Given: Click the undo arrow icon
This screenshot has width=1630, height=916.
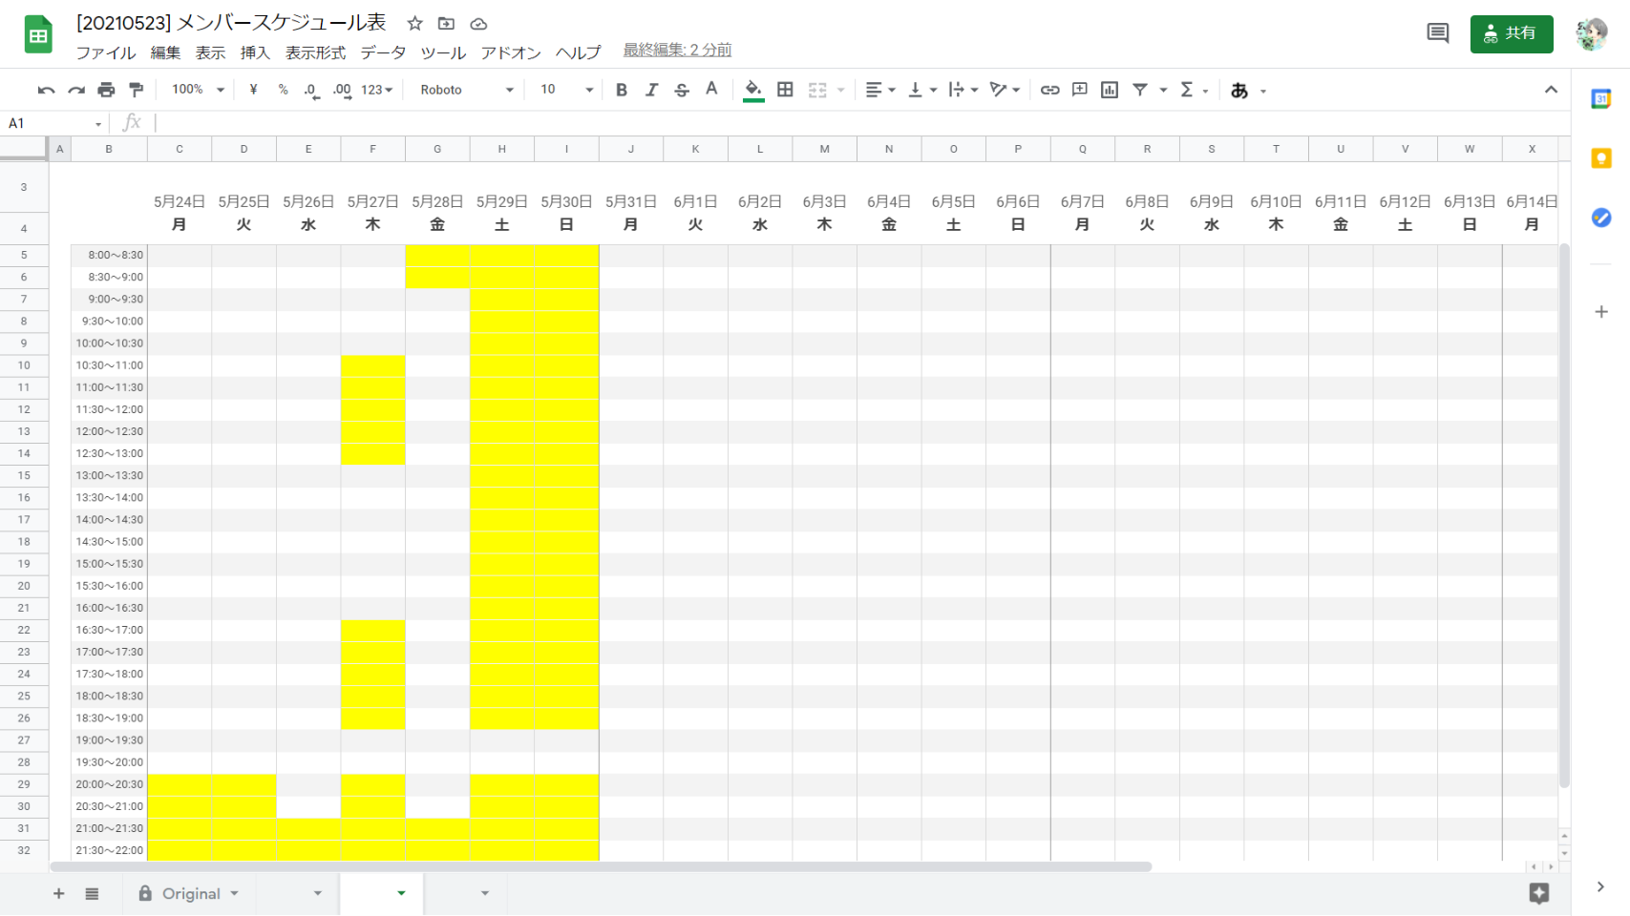Looking at the screenshot, I should [46, 90].
